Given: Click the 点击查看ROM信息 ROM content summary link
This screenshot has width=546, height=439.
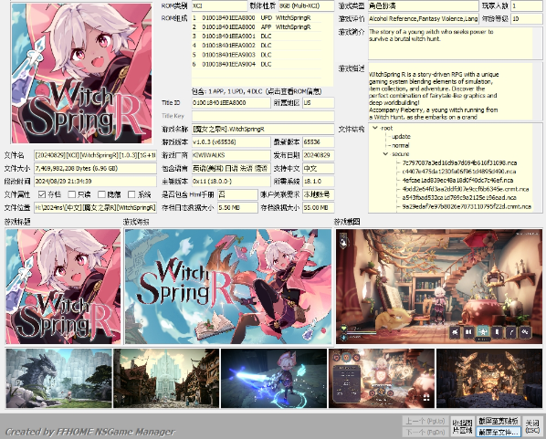Looking at the screenshot, I should (x=257, y=91).
